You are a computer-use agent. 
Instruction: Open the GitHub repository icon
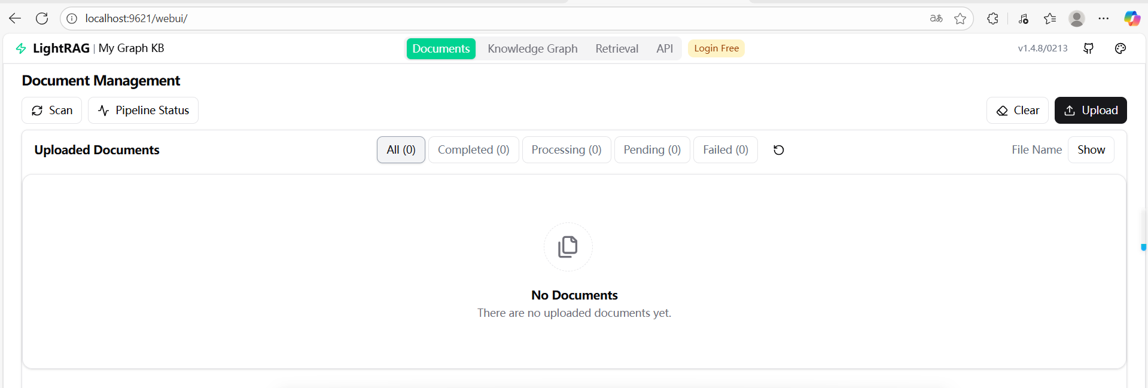1089,48
